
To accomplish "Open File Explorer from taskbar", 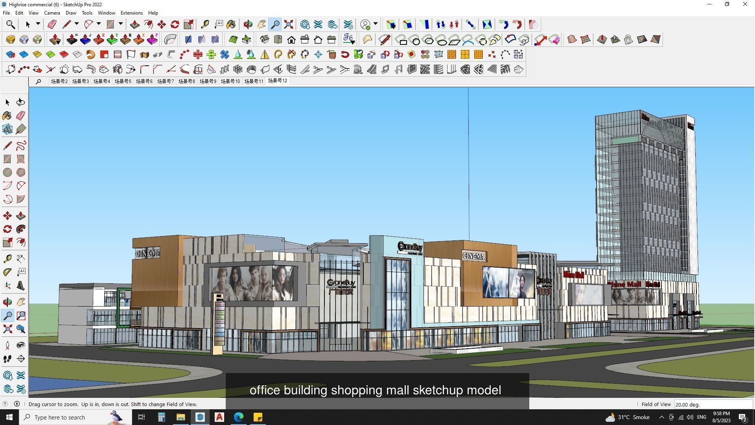I will coord(180,417).
